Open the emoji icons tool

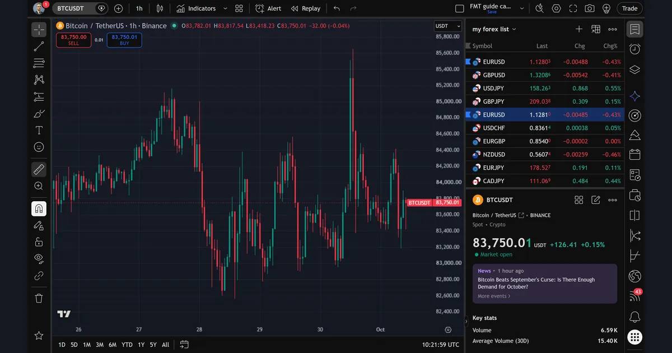[x=39, y=147]
